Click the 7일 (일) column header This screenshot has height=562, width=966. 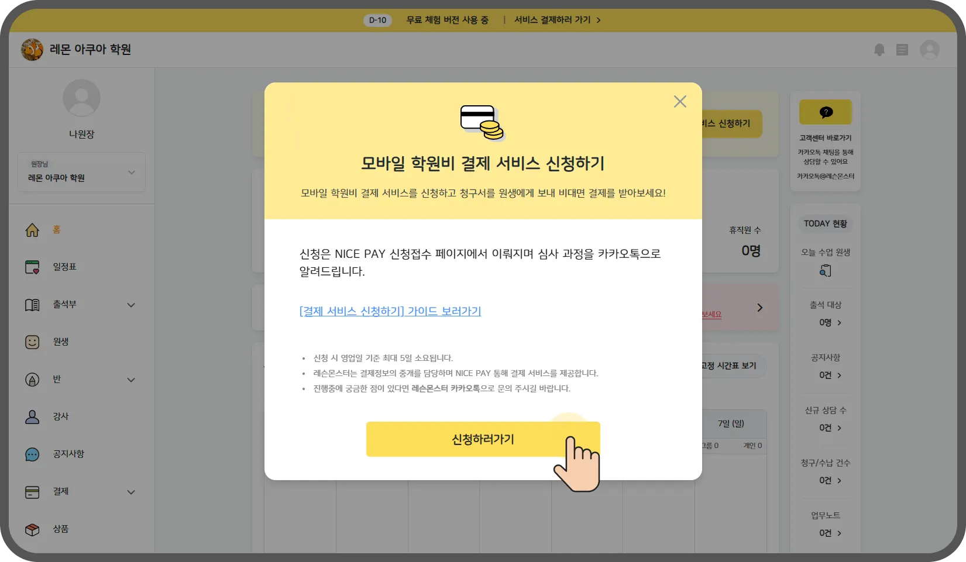click(x=731, y=423)
